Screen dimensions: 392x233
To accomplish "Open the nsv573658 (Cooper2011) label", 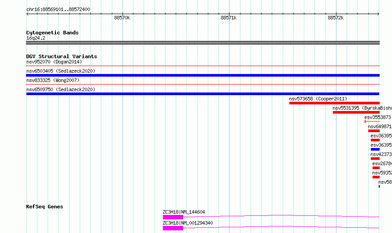I will tap(318, 99).
